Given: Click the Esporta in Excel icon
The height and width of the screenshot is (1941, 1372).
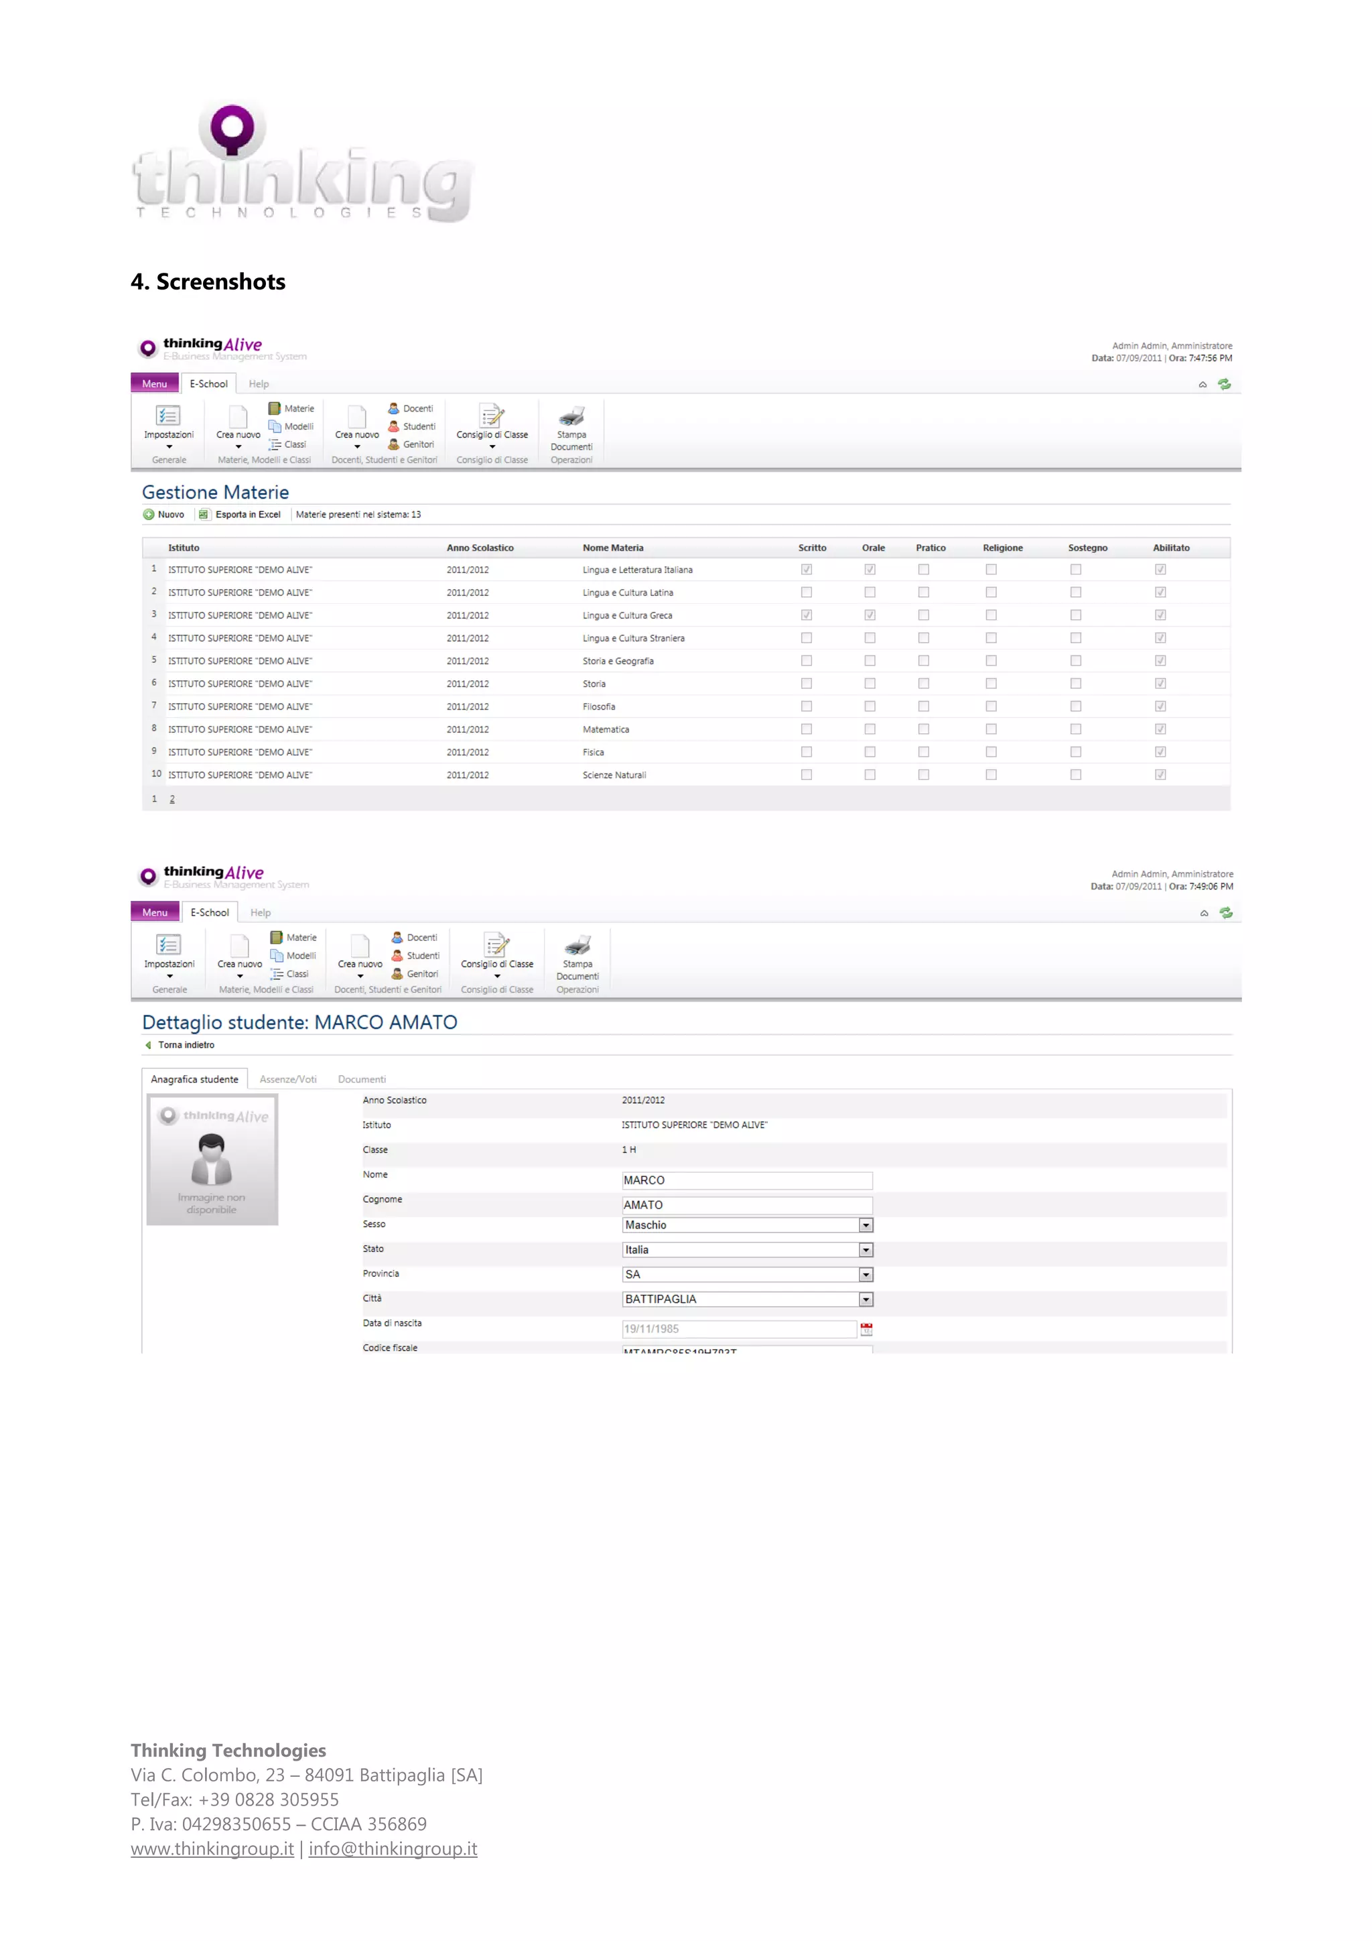Looking at the screenshot, I should (x=204, y=514).
